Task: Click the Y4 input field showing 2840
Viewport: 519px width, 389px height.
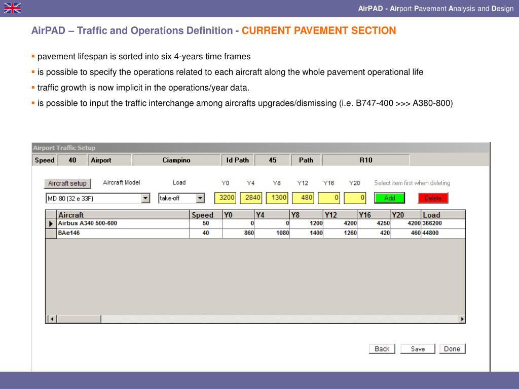Action: 251,198
